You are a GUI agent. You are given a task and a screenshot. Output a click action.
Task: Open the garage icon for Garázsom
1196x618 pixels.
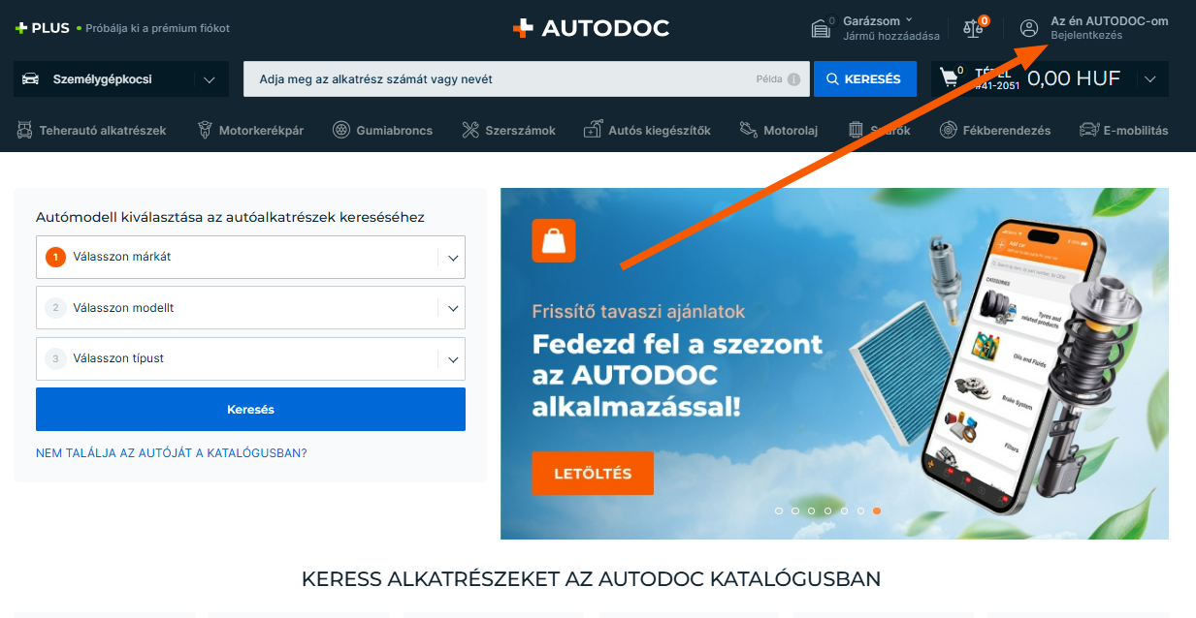[822, 28]
